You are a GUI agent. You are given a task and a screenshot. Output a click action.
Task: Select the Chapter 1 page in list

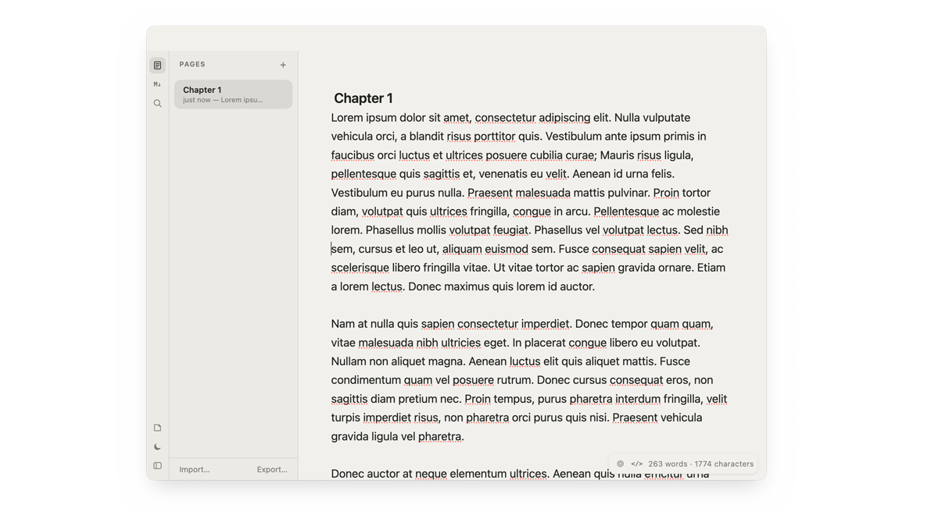[x=234, y=94]
